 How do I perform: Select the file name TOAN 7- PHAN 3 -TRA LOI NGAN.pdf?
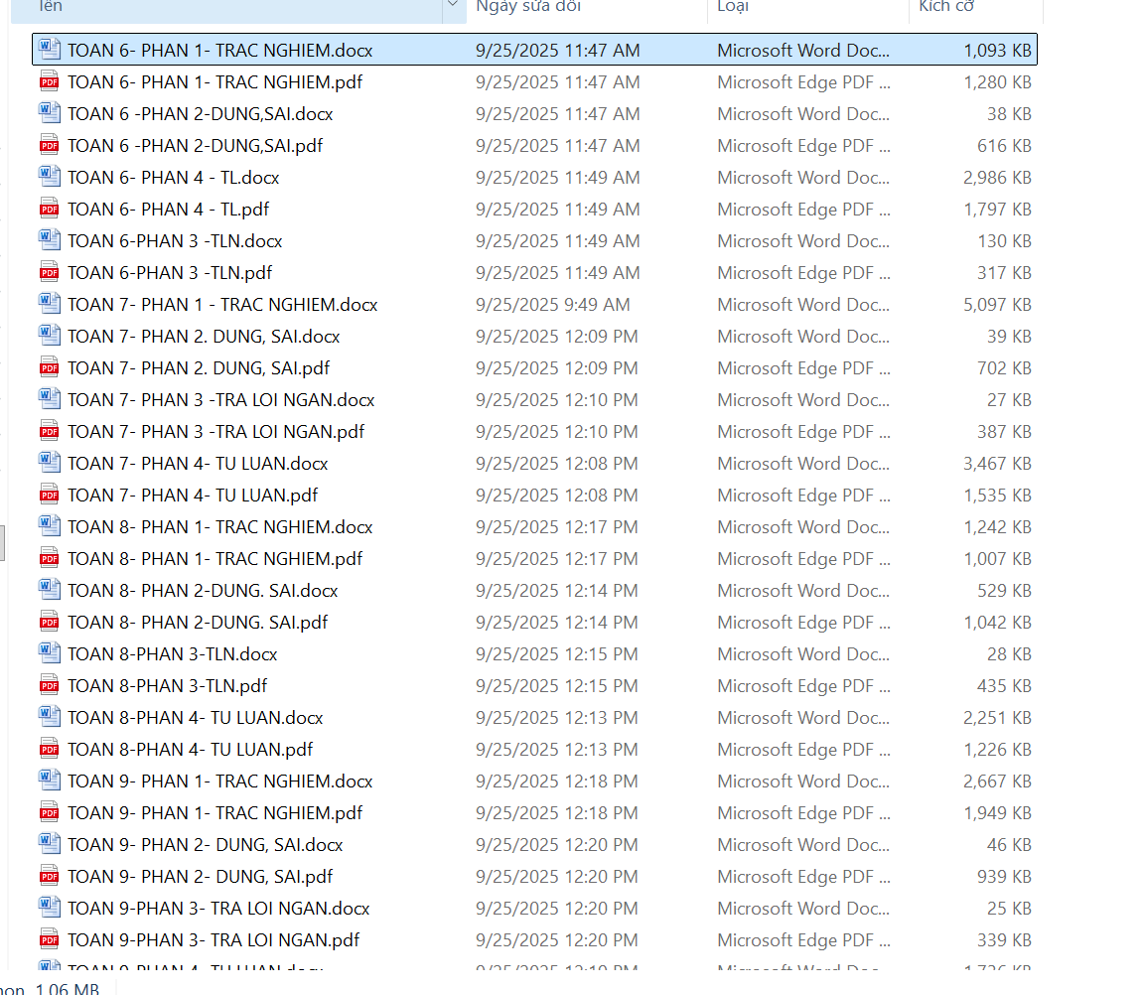click(x=215, y=432)
